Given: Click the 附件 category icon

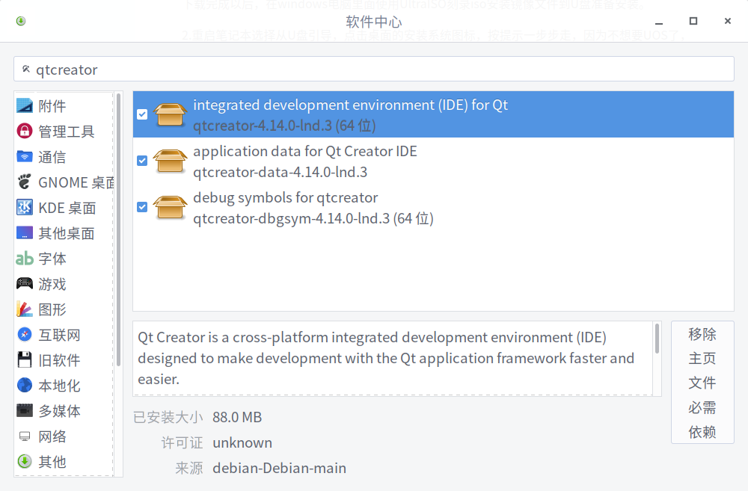Looking at the screenshot, I should click(25, 105).
